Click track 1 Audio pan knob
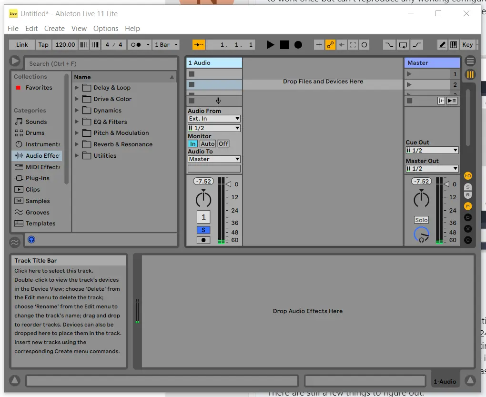The image size is (486, 397). point(203,198)
